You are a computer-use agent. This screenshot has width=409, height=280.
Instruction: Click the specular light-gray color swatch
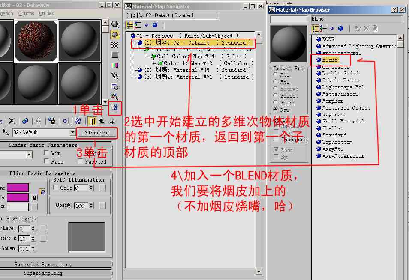coord(18,207)
